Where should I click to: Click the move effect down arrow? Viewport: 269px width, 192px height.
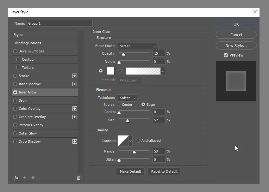pos(33,178)
